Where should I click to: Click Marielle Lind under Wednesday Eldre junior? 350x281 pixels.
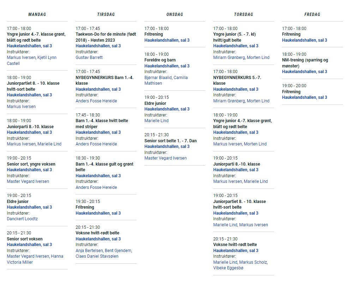156,121
